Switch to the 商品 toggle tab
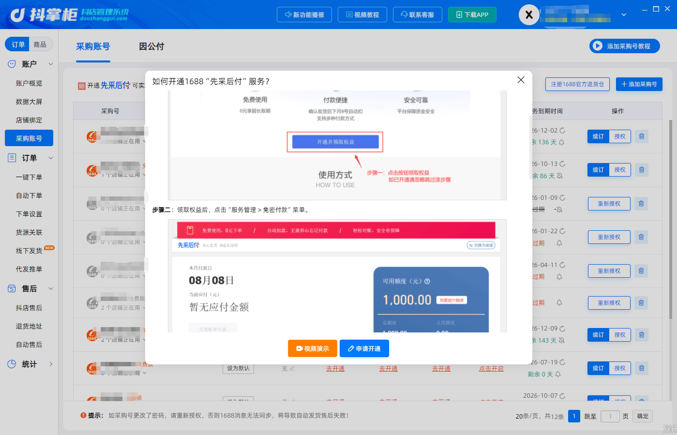 click(x=40, y=44)
